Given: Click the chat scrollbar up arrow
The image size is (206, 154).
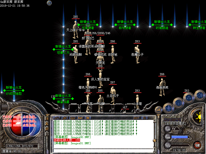Looking at the screenshot, I should [155, 122].
